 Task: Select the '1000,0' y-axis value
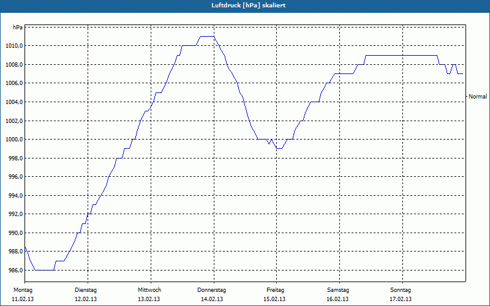click(14, 140)
